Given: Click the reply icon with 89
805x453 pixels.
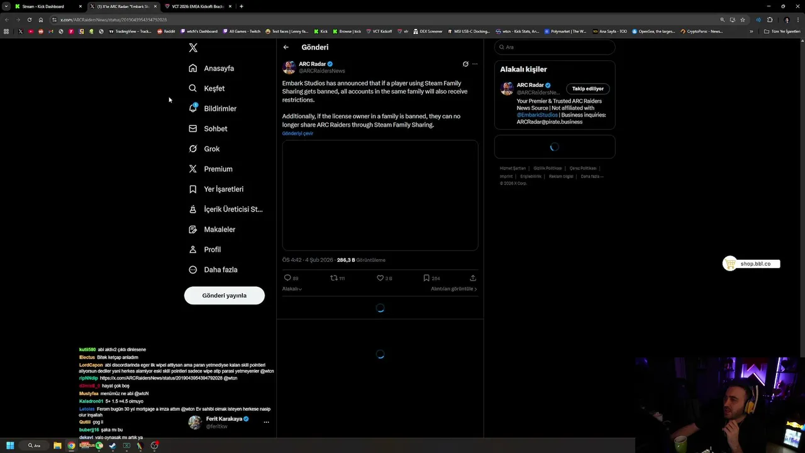Looking at the screenshot, I should tap(287, 277).
